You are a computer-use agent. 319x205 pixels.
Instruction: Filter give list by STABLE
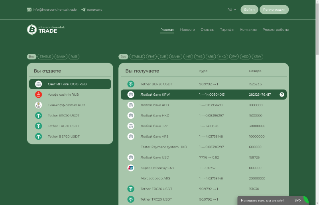(45, 57)
